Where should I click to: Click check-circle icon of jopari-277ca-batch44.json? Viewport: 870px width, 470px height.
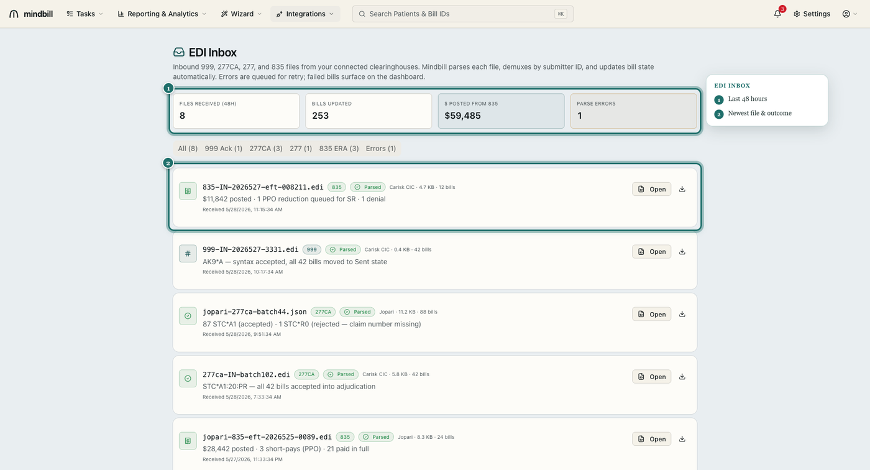[x=188, y=316]
